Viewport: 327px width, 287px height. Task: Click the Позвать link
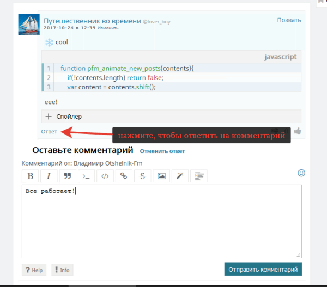289,20
